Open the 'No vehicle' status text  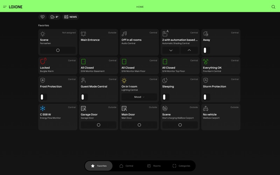pyautogui.click(x=210, y=114)
